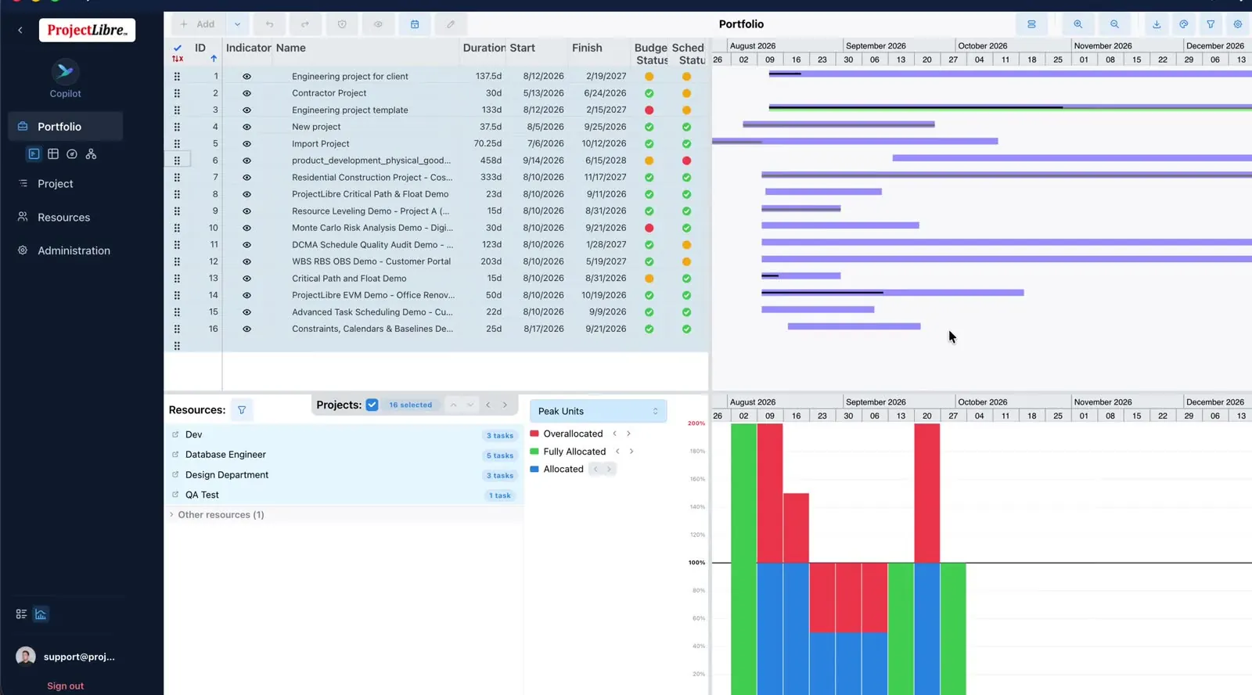The image size is (1252, 695).
Task: Toggle visibility eye for Import Project
Action: click(246, 144)
